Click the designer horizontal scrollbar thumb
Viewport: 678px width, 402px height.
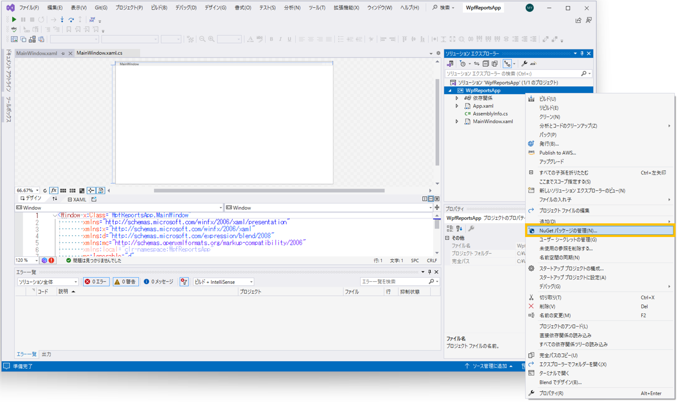[269, 190]
